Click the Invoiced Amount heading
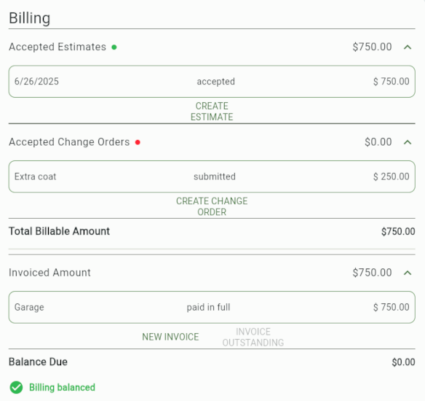Screen dimensions: 425x401 49,273
